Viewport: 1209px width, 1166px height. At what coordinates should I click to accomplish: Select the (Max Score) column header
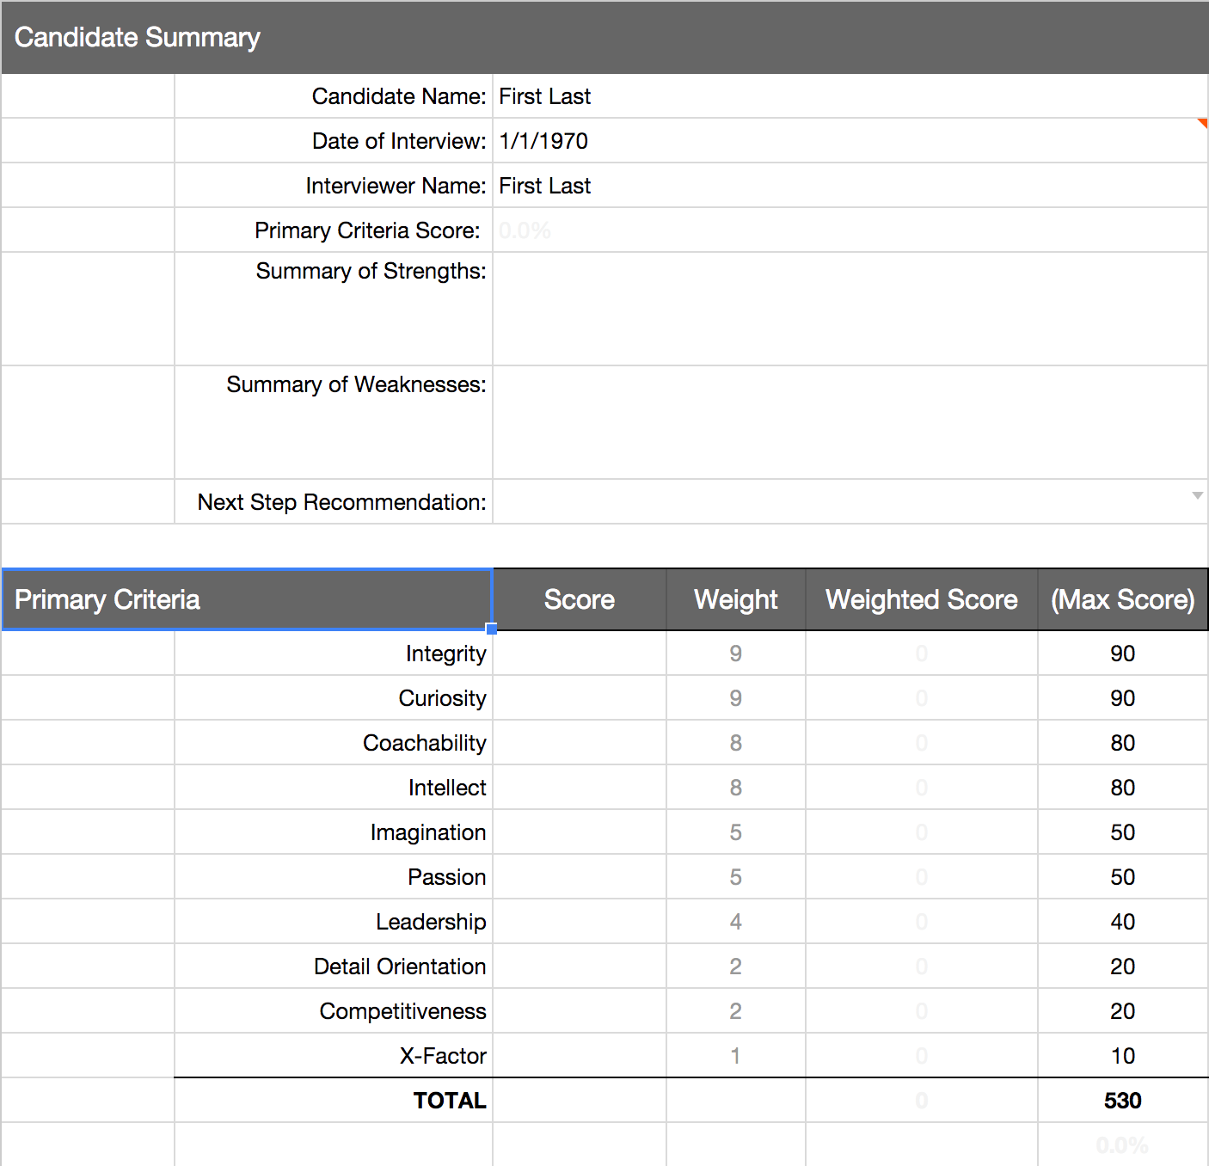point(1123,599)
